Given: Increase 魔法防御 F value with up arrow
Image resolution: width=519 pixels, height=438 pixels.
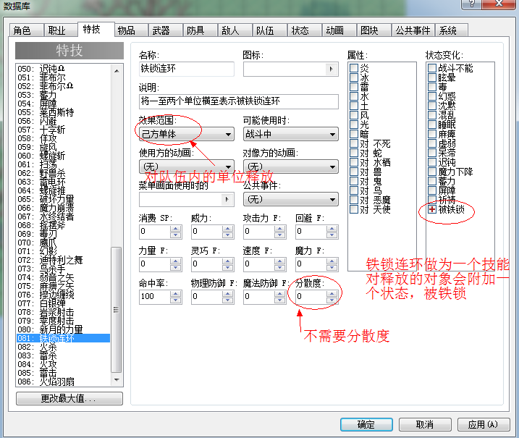Looking at the screenshot, I should [279, 294].
